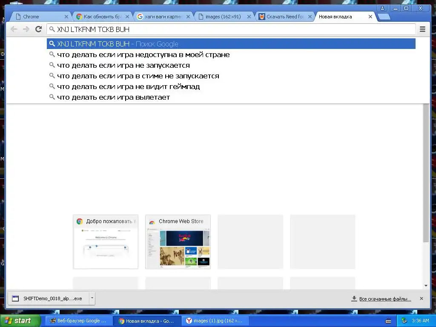
Task: Switch to 'Как обновить бр' tab
Action: [x=102, y=17]
